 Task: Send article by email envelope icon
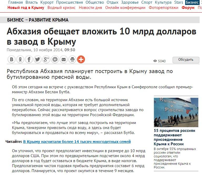[x=64, y=59]
